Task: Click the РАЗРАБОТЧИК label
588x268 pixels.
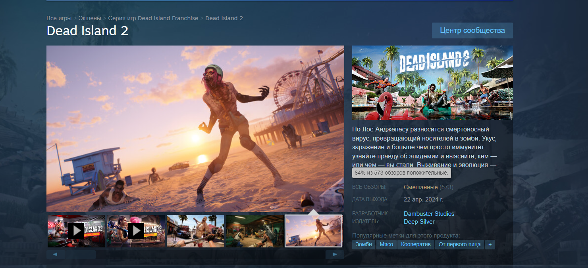Action: point(370,214)
